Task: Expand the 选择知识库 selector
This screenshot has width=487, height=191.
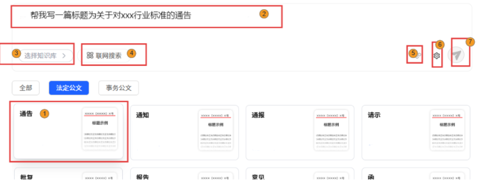Action: coord(45,55)
